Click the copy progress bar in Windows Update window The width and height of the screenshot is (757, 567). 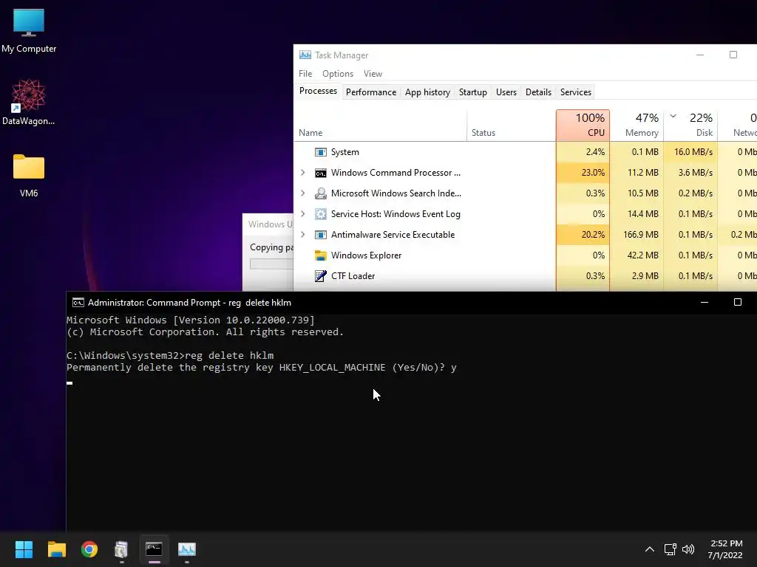(x=271, y=264)
